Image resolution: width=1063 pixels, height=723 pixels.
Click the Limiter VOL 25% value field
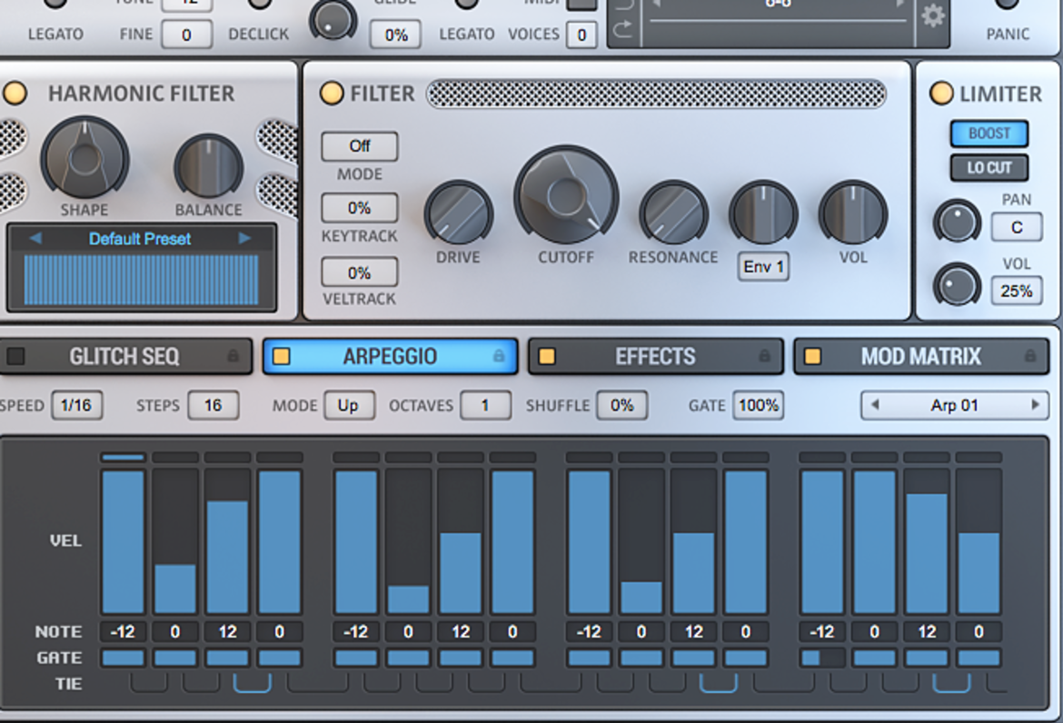coord(1017,291)
